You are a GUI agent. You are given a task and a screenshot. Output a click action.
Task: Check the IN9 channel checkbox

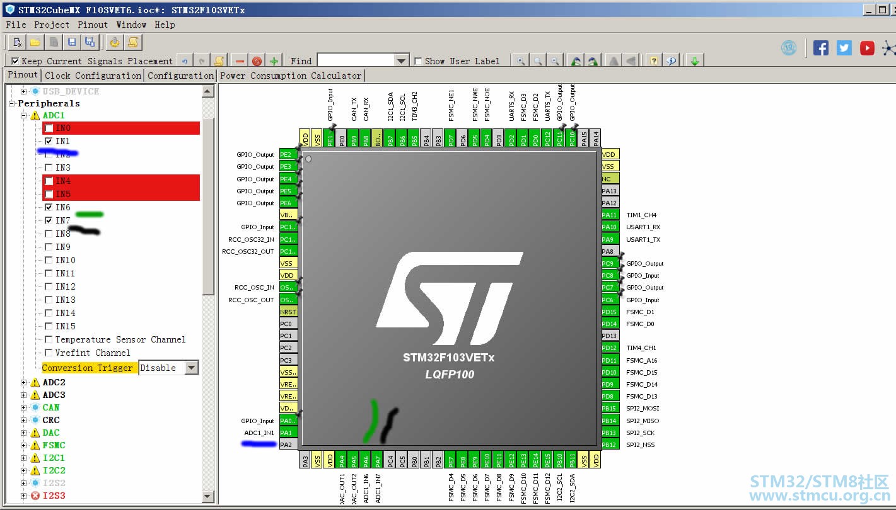pos(49,247)
